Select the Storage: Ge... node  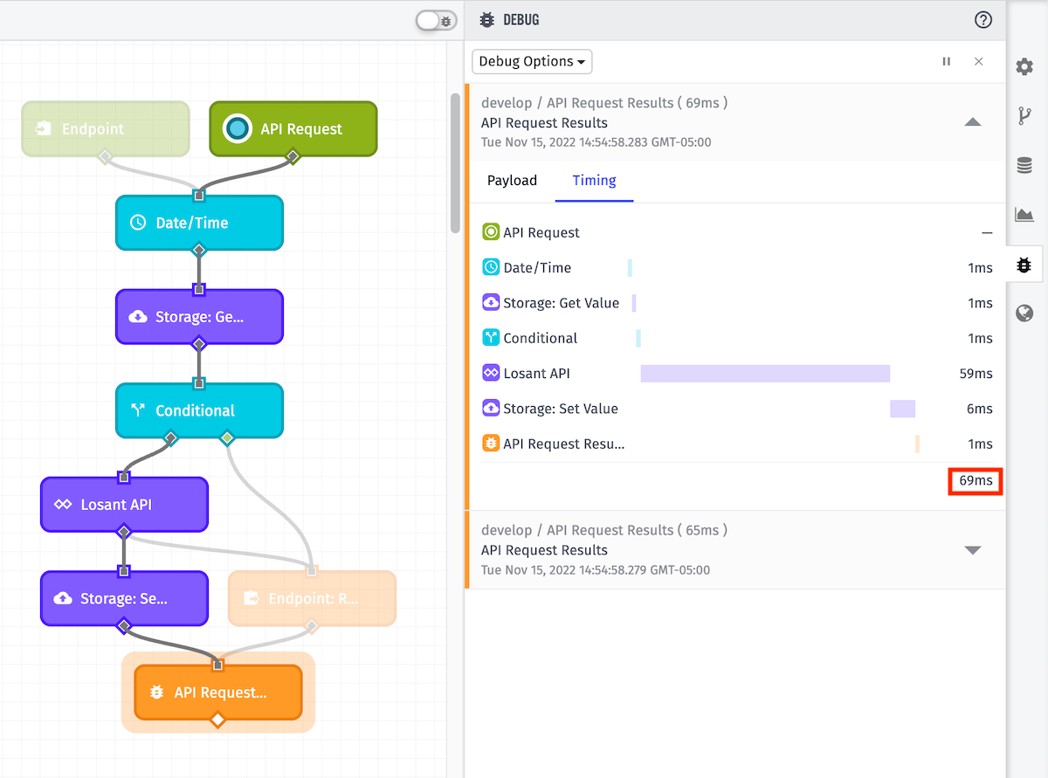tap(199, 317)
